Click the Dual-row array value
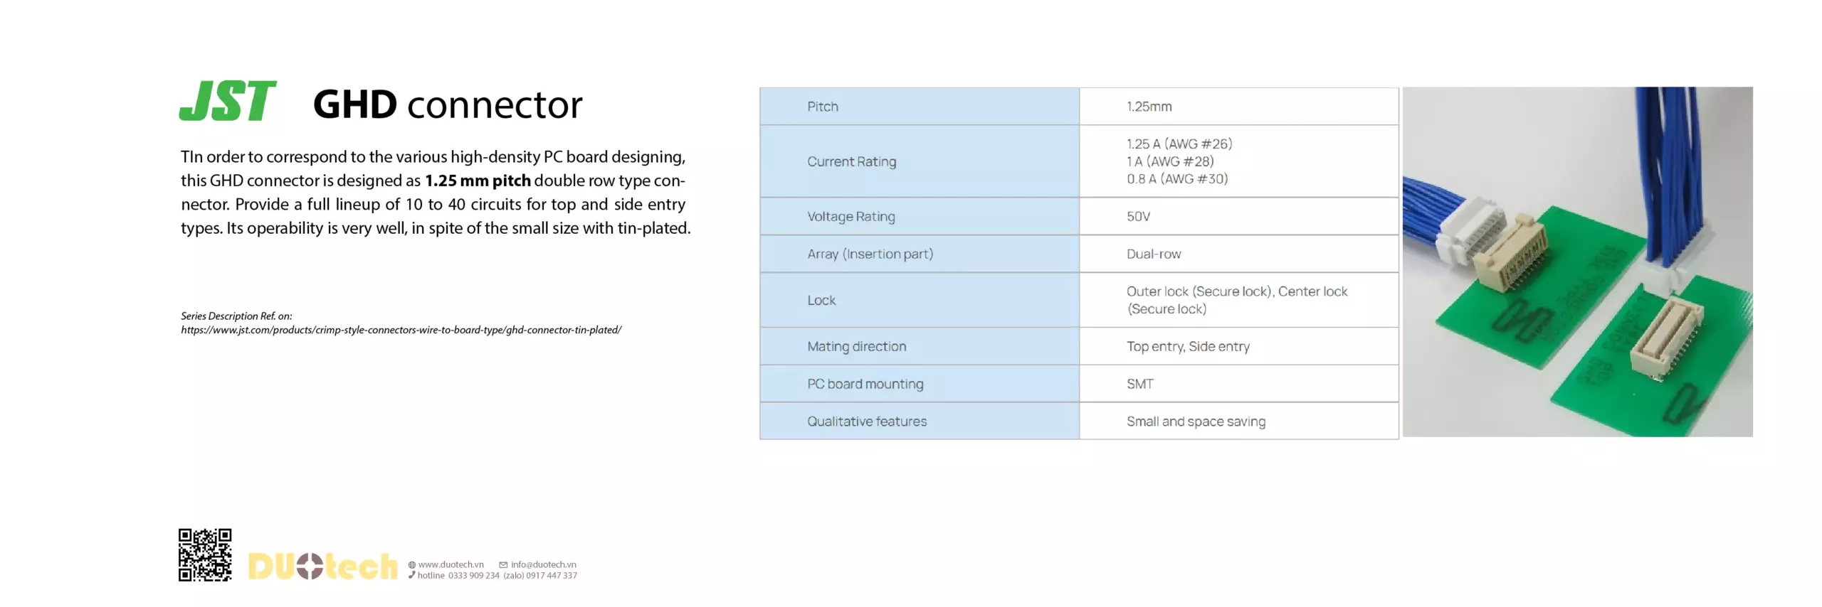Viewport: 1822px width, 607px height. (1153, 254)
